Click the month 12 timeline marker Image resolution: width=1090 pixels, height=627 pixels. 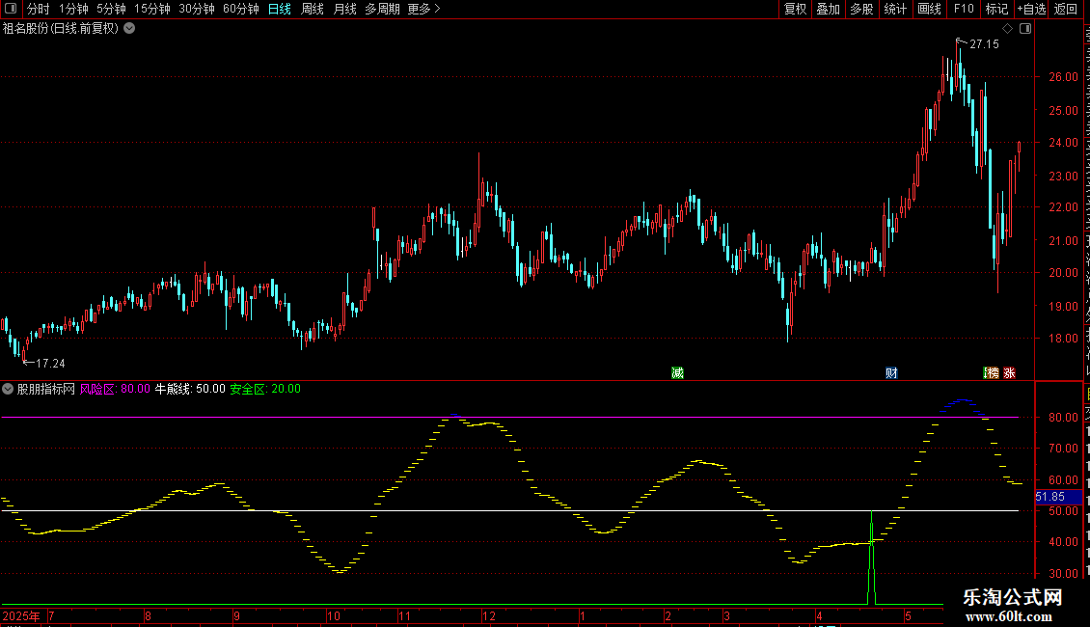[489, 615]
